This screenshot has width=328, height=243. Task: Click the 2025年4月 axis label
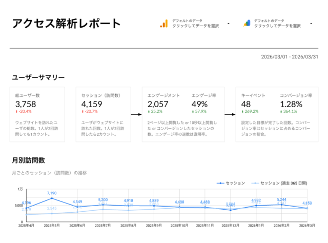pos(26,226)
